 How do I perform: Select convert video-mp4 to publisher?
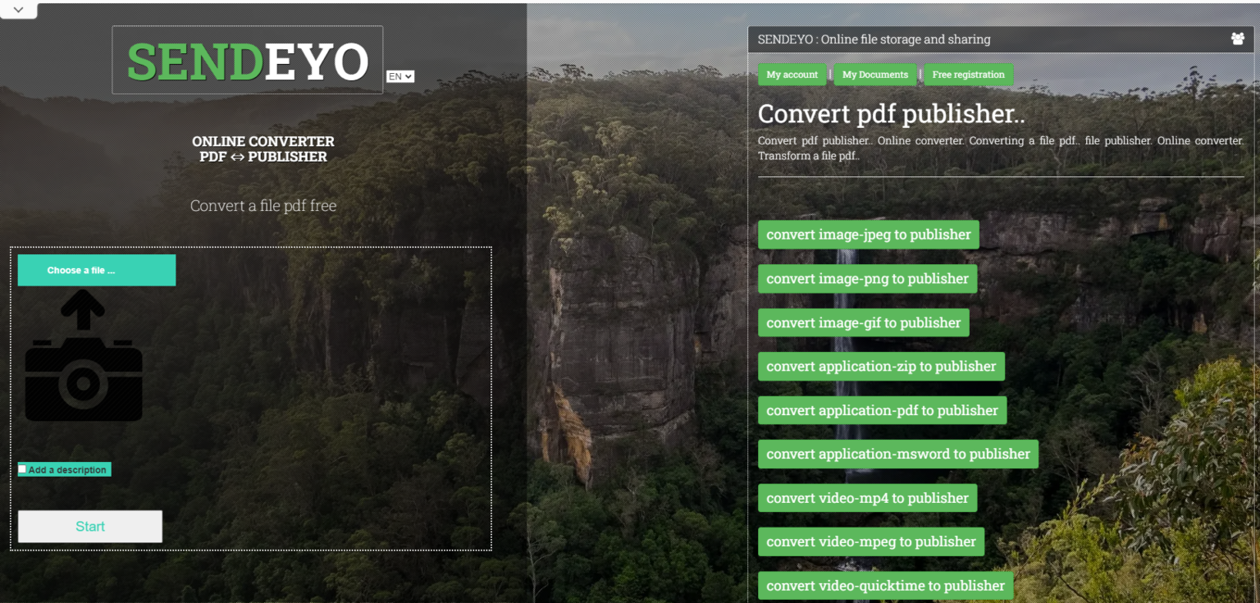point(867,497)
